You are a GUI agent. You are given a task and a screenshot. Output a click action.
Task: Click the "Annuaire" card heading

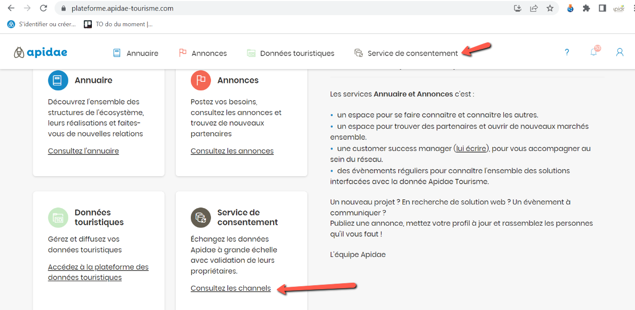coord(93,80)
